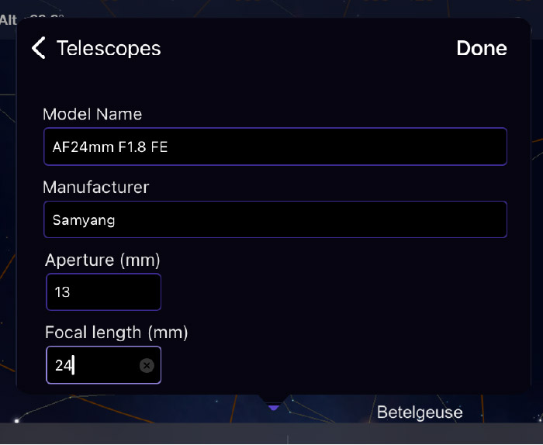The width and height of the screenshot is (543, 445).
Task: Click the Aperture (mm) label
Action: (102, 260)
